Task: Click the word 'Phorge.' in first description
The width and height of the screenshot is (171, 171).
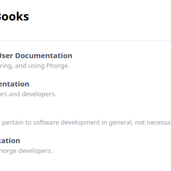Action: pos(58,66)
